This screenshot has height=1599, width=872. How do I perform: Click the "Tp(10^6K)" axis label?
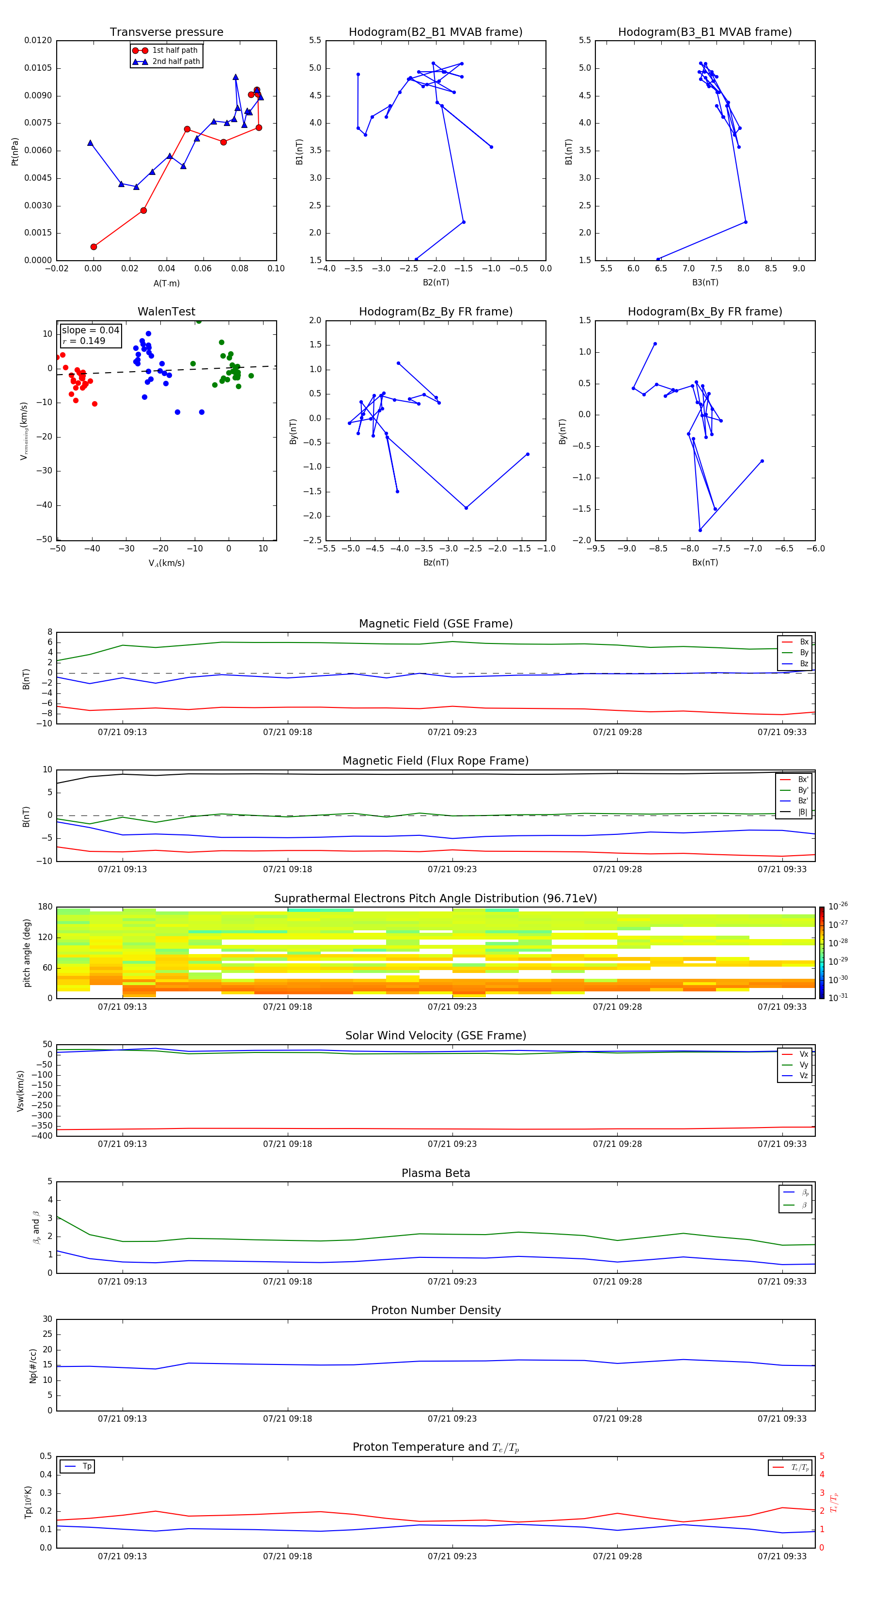29,1502
